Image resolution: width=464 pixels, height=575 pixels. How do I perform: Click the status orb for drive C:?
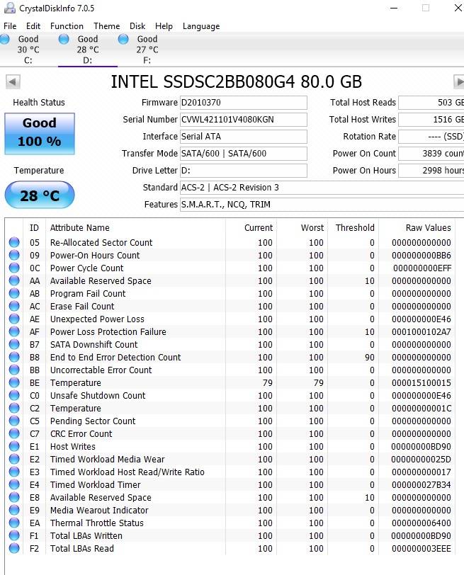click(6, 39)
